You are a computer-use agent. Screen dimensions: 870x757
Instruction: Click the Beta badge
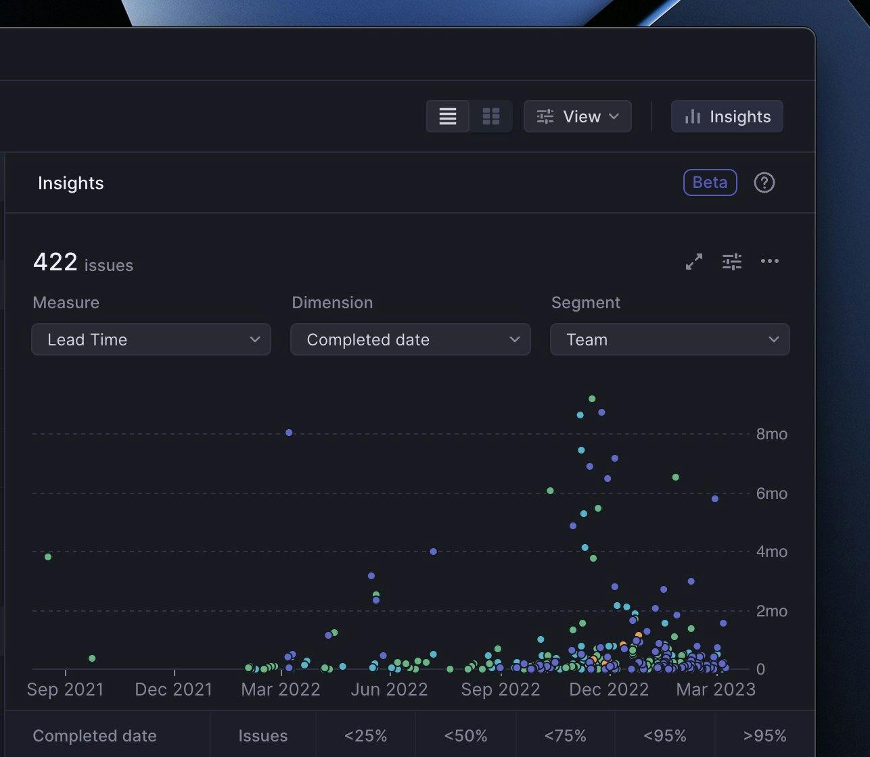click(710, 182)
